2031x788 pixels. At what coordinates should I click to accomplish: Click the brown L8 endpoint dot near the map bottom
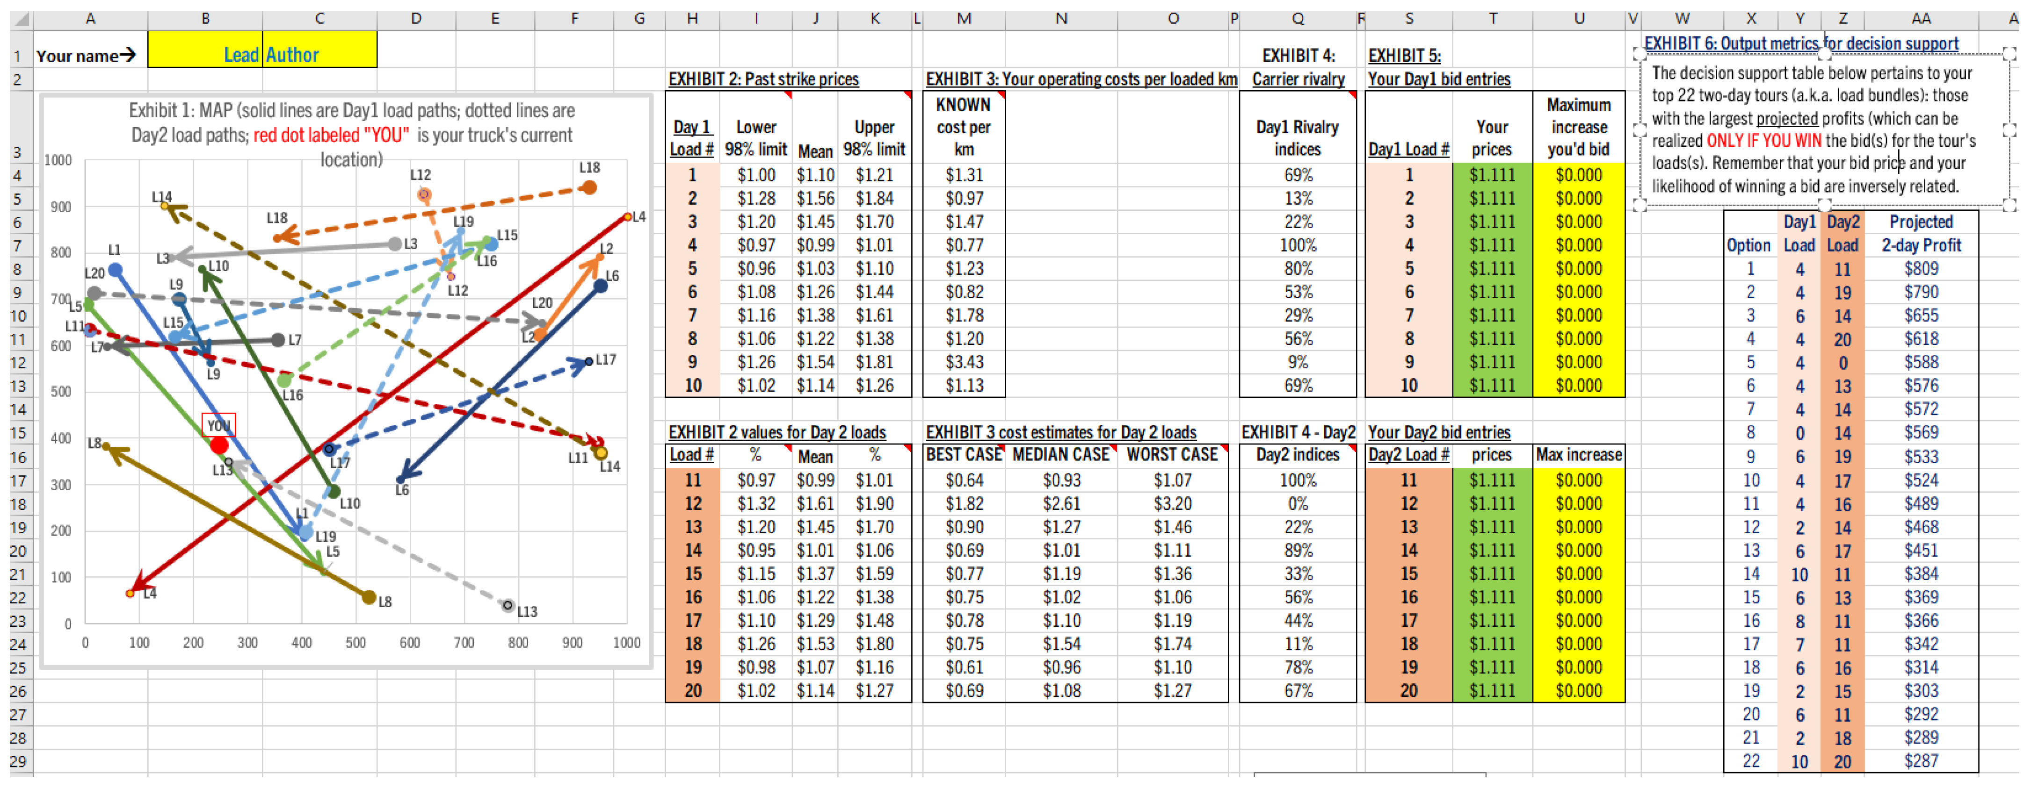click(369, 597)
